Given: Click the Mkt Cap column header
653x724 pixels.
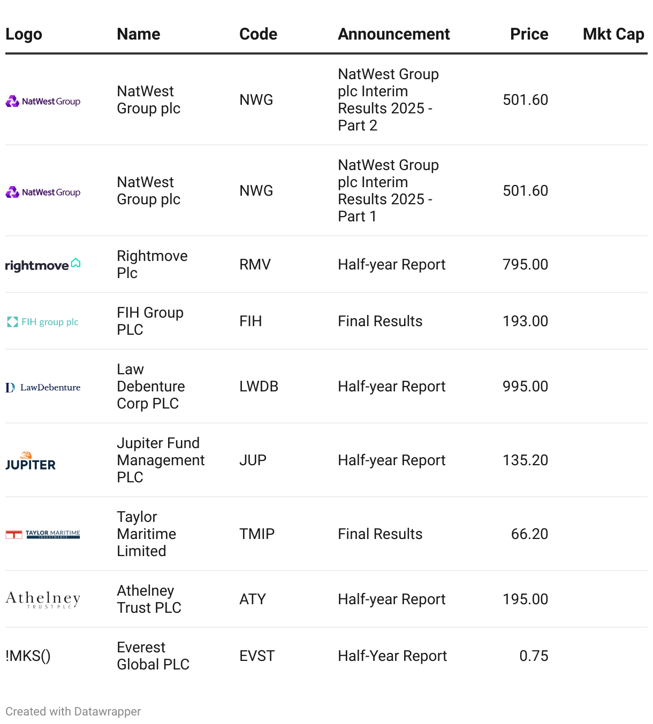Looking at the screenshot, I should (x=613, y=34).
